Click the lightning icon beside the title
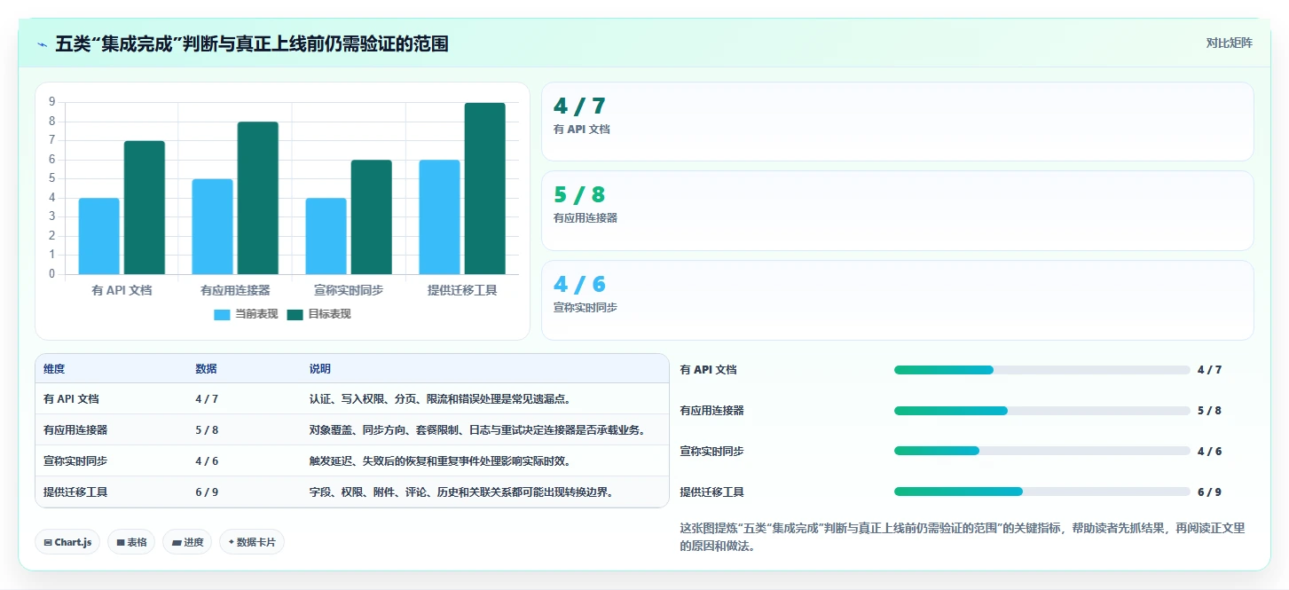1289x590 pixels. tap(42, 43)
